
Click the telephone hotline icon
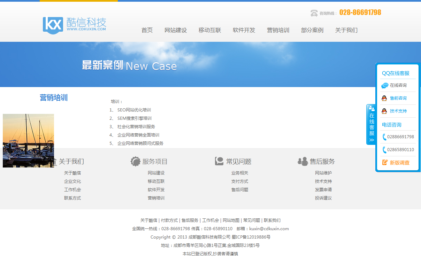tap(314, 13)
